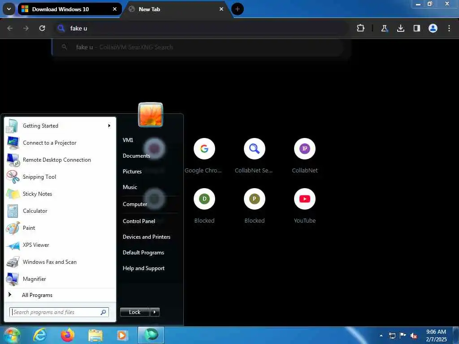Launch Firefox from the taskbar
459x344 pixels.
tap(68, 335)
